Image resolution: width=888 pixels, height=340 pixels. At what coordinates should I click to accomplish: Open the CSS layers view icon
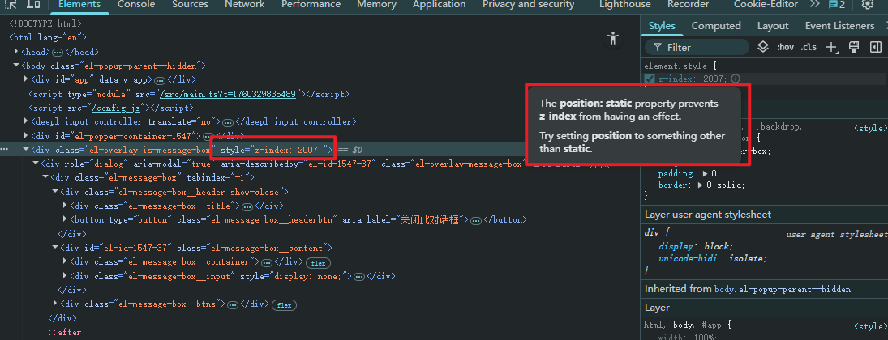tap(763, 47)
